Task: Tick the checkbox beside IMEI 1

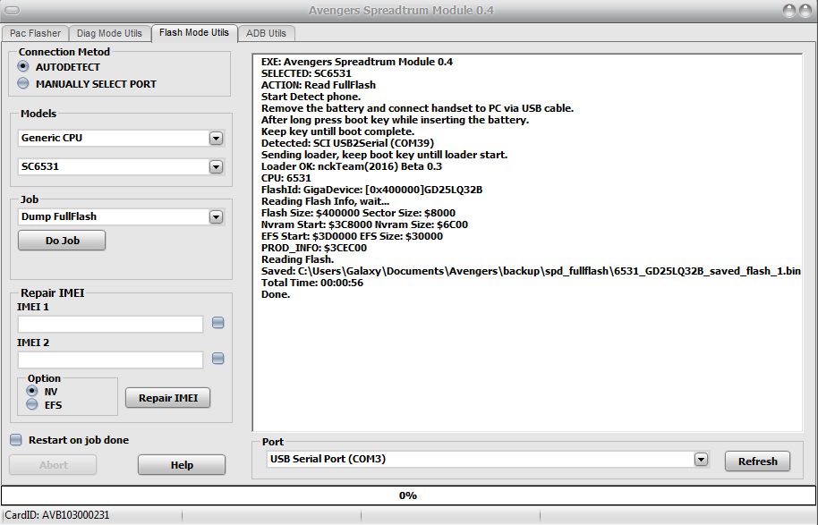Action: point(218,323)
